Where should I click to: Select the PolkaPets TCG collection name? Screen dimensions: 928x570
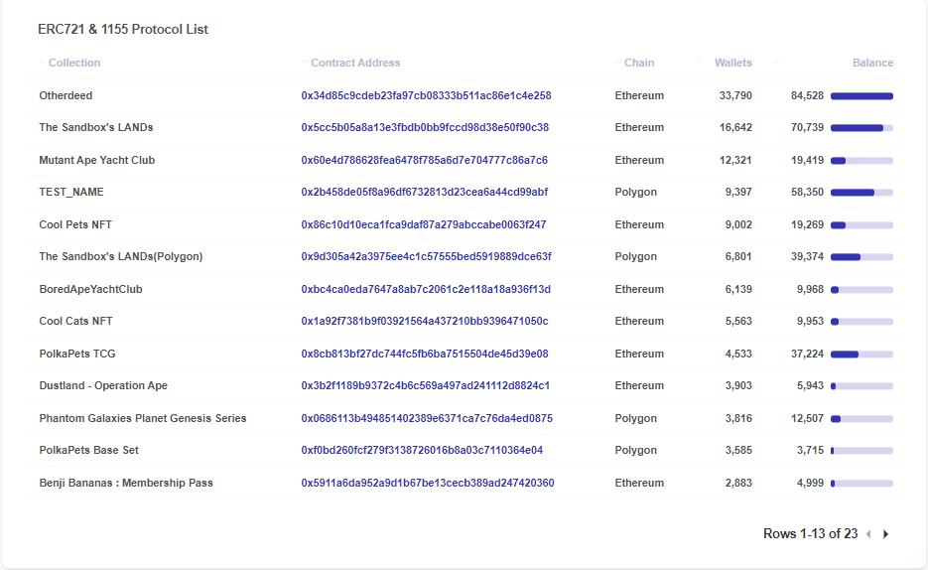click(x=77, y=354)
